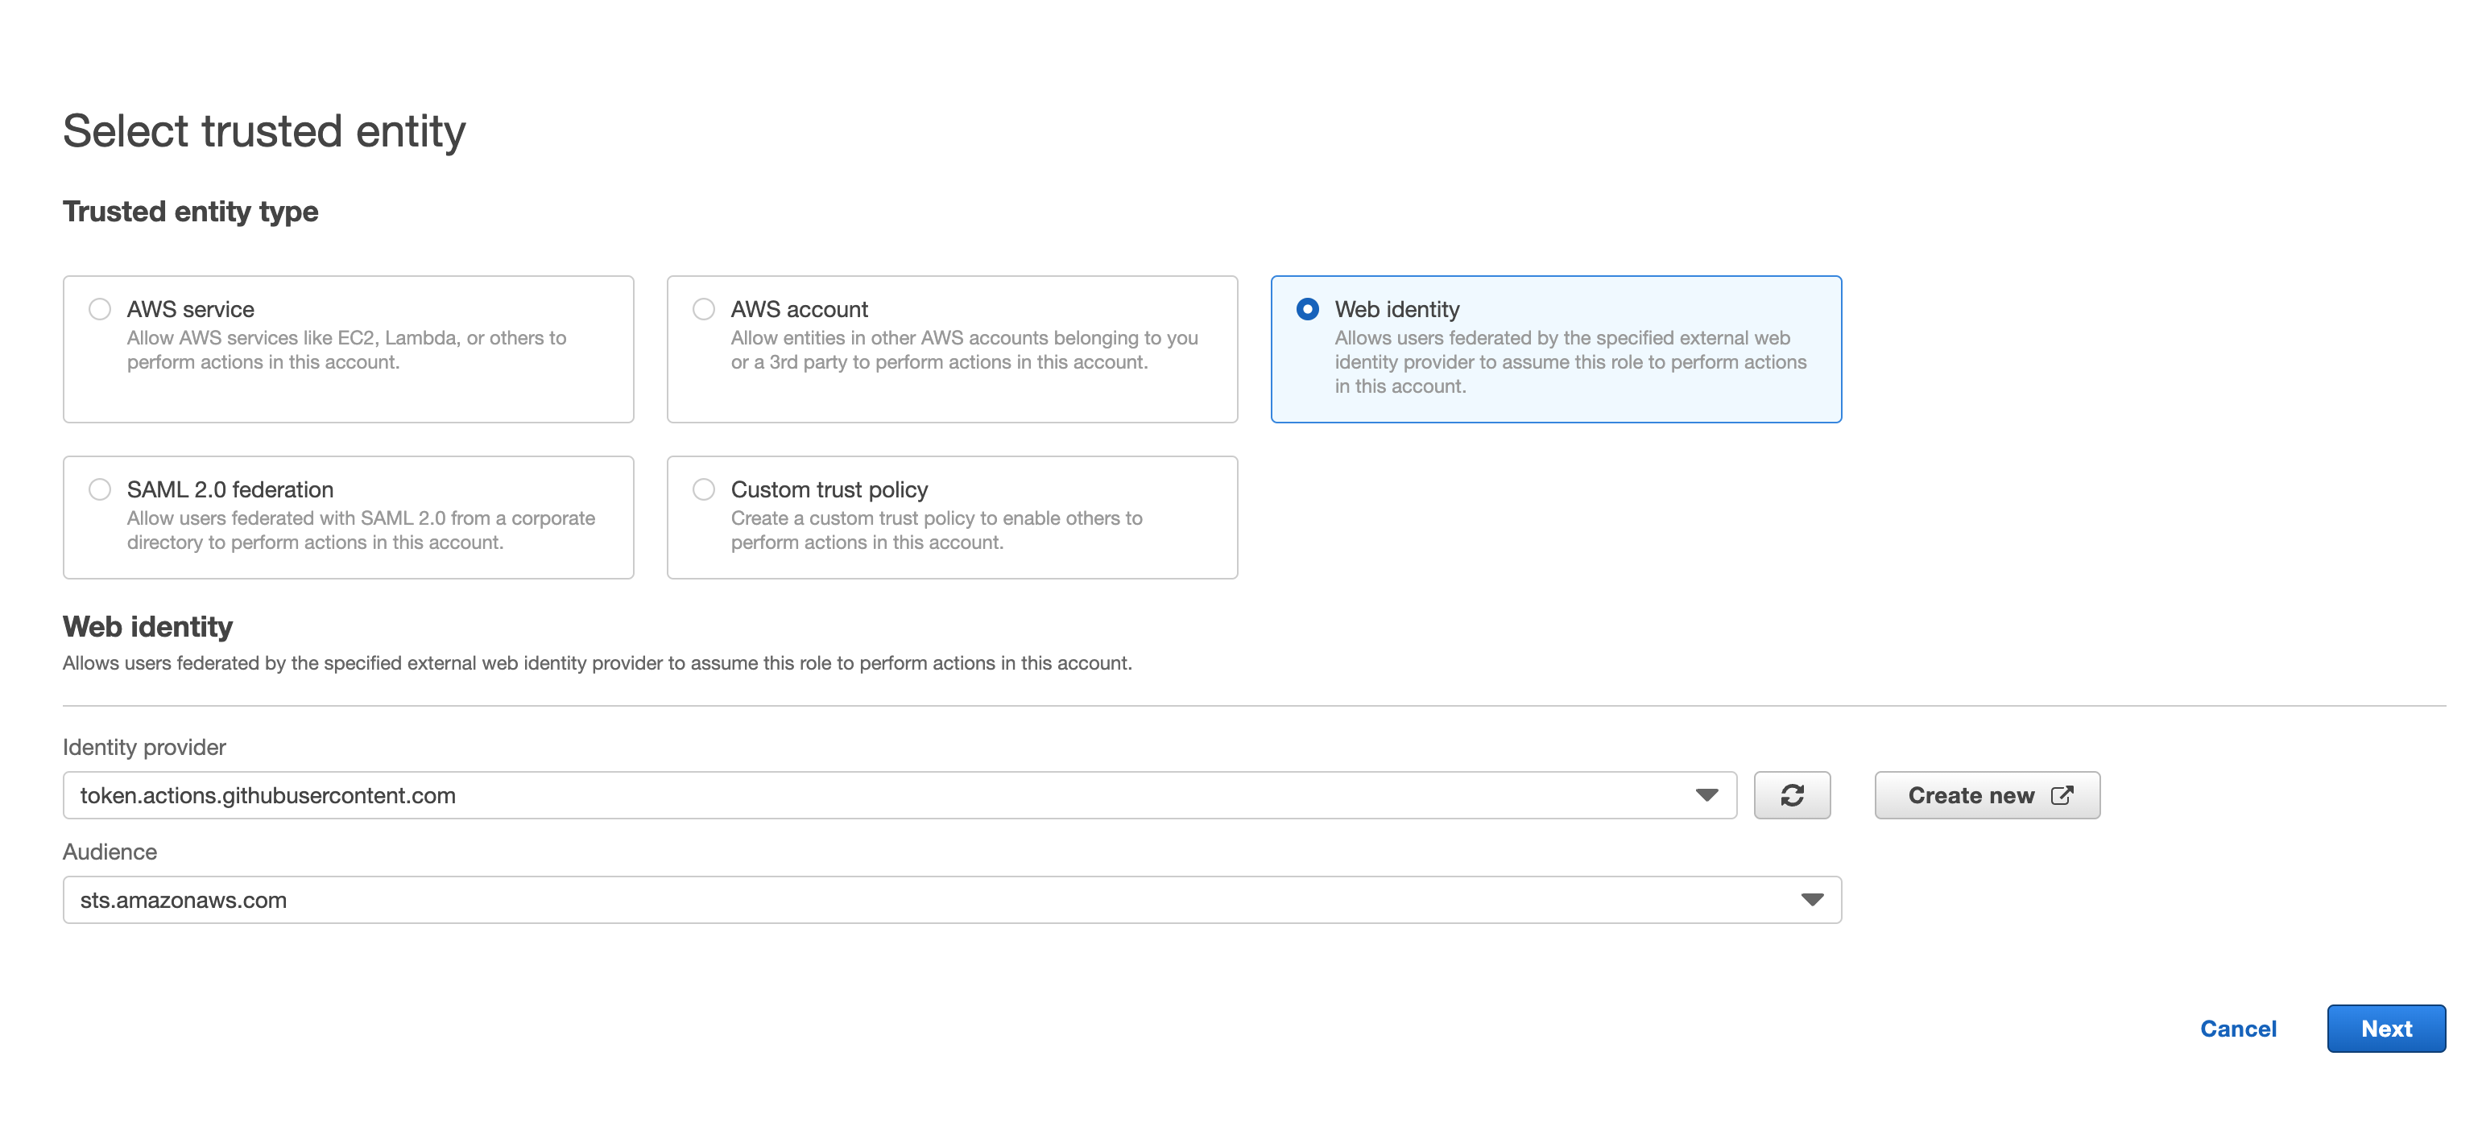This screenshot has width=2482, height=1122.
Task: Click the Custom trust policy card description
Action: (936, 530)
